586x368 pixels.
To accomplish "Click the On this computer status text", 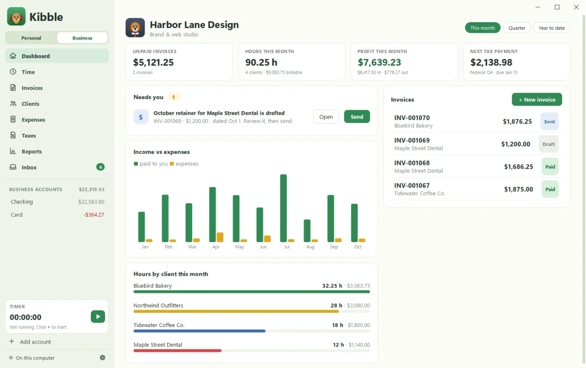I will point(35,358).
